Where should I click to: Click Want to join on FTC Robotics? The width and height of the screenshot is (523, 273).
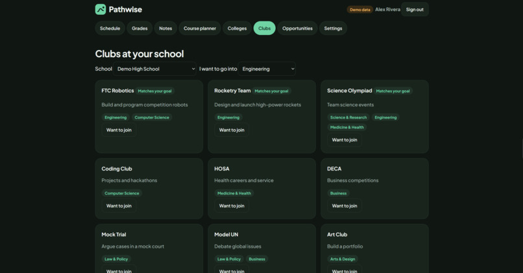tap(119, 130)
